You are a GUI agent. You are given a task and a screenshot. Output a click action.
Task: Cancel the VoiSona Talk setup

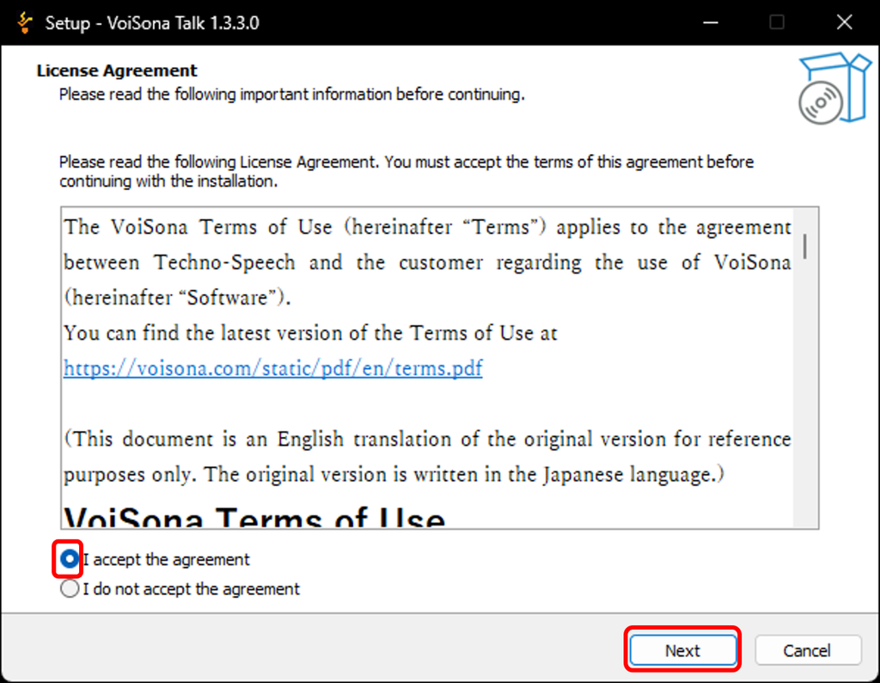[x=808, y=649]
